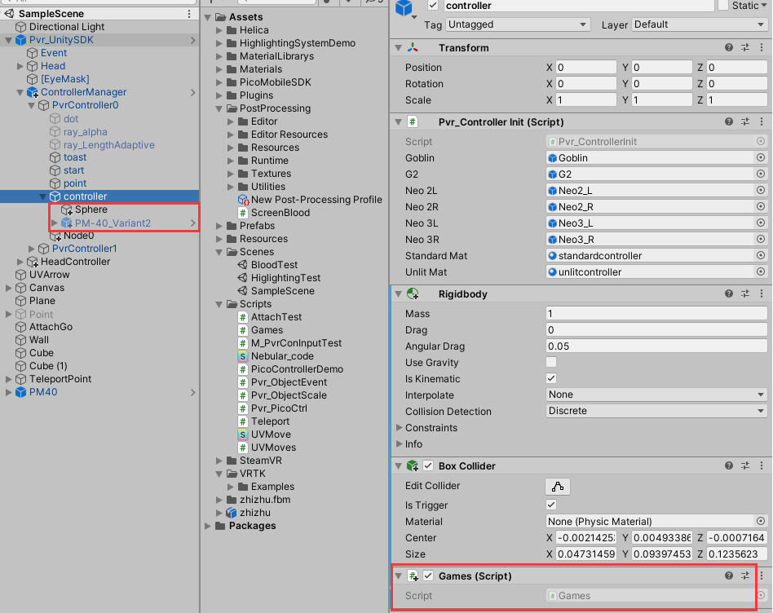Select the Directional Light object

click(67, 27)
